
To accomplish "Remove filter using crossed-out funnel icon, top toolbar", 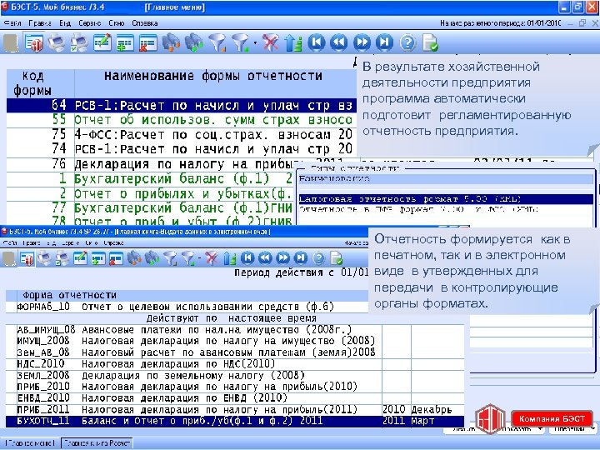I will tap(271, 42).
